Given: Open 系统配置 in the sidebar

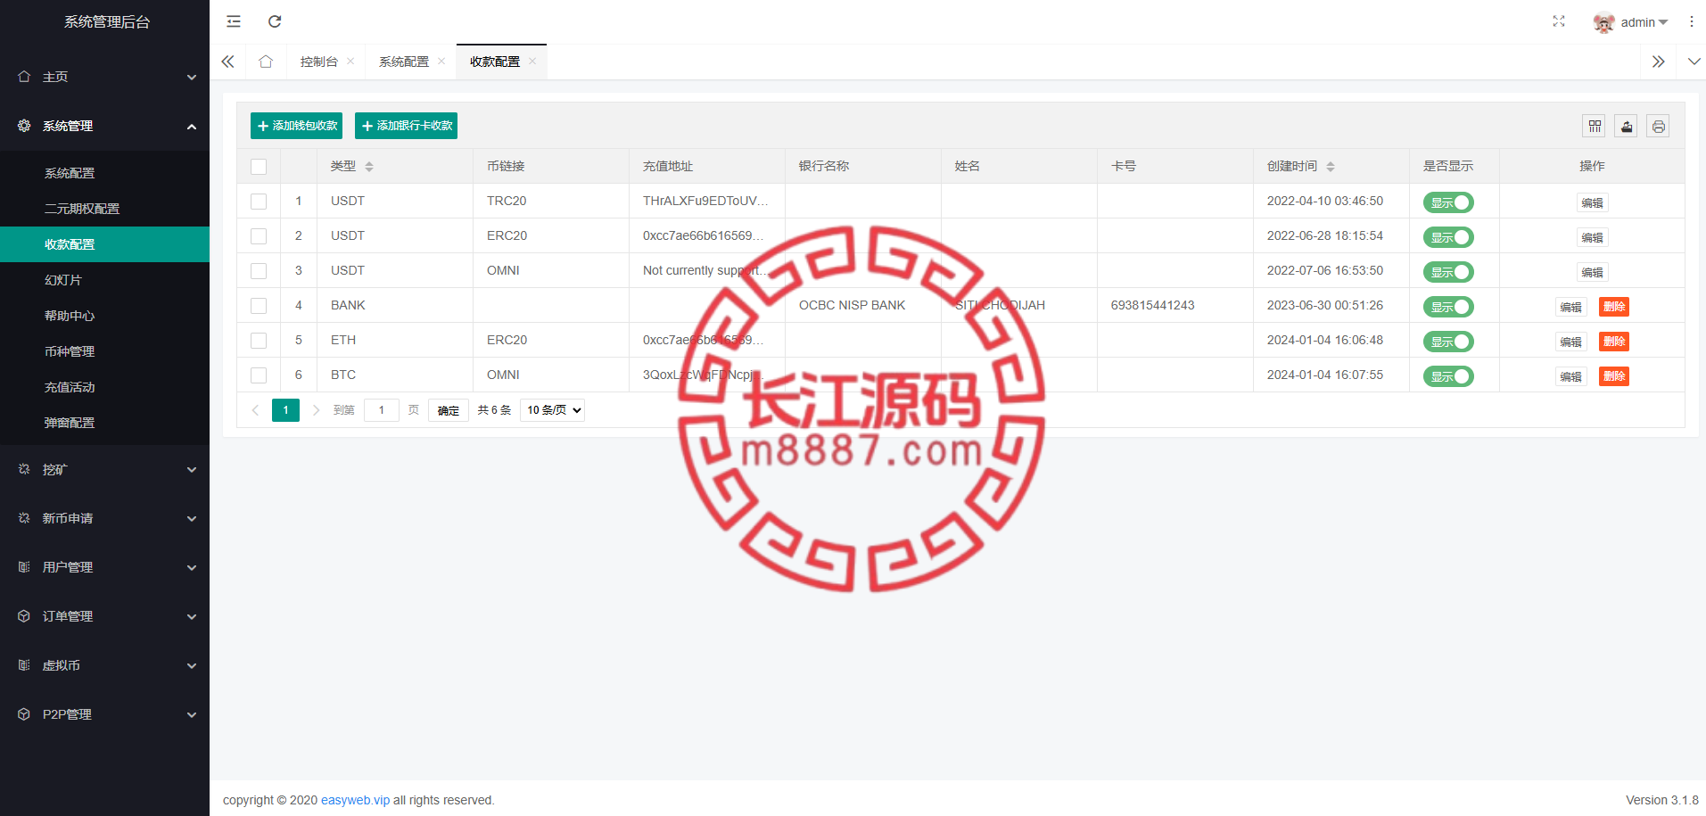Looking at the screenshot, I should tap(104, 173).
